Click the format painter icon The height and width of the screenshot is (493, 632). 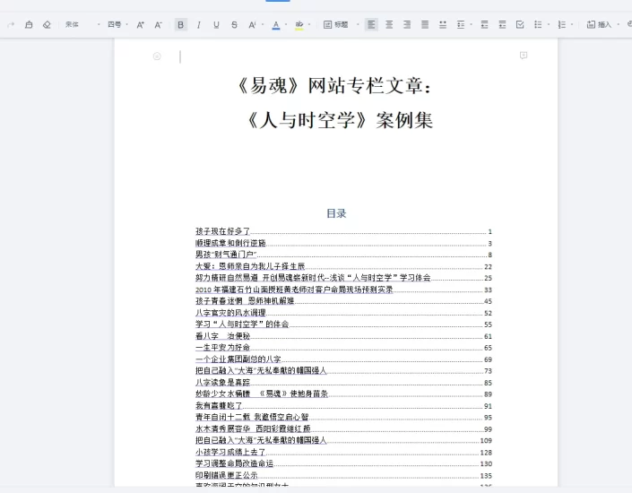point(29,25)
